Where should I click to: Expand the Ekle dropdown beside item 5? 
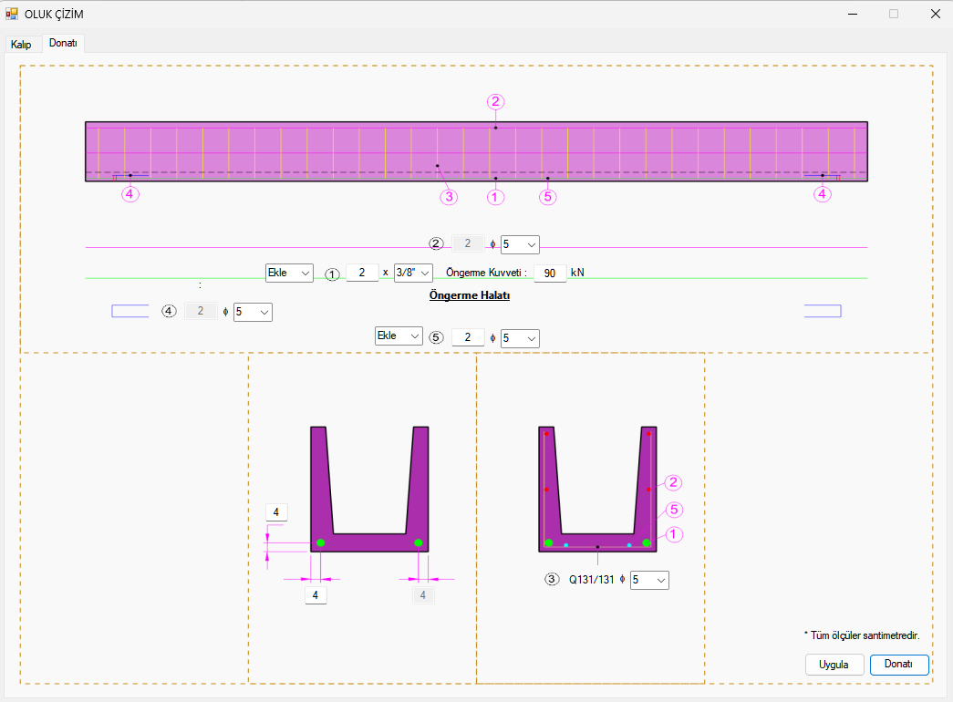coord(399,336)
